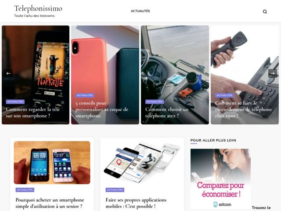Viewport: 281px width, 211px height.
Task: Click Actualités tag on Napkelte slide
Action: click(x=15, y=102)
